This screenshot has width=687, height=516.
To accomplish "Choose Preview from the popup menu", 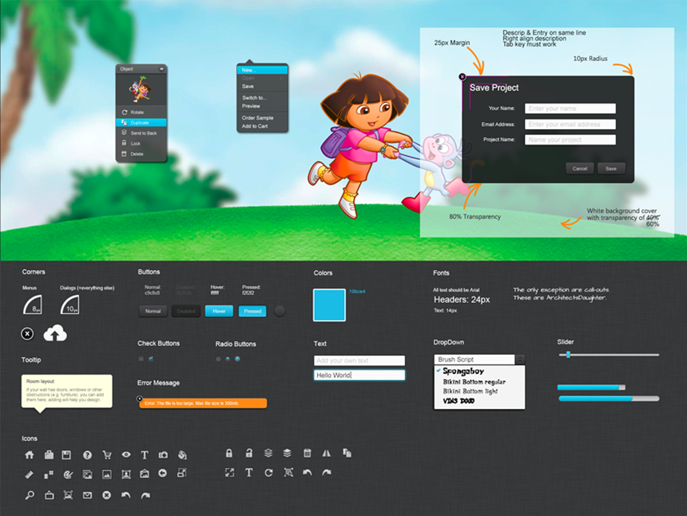I will click(263, 106).
